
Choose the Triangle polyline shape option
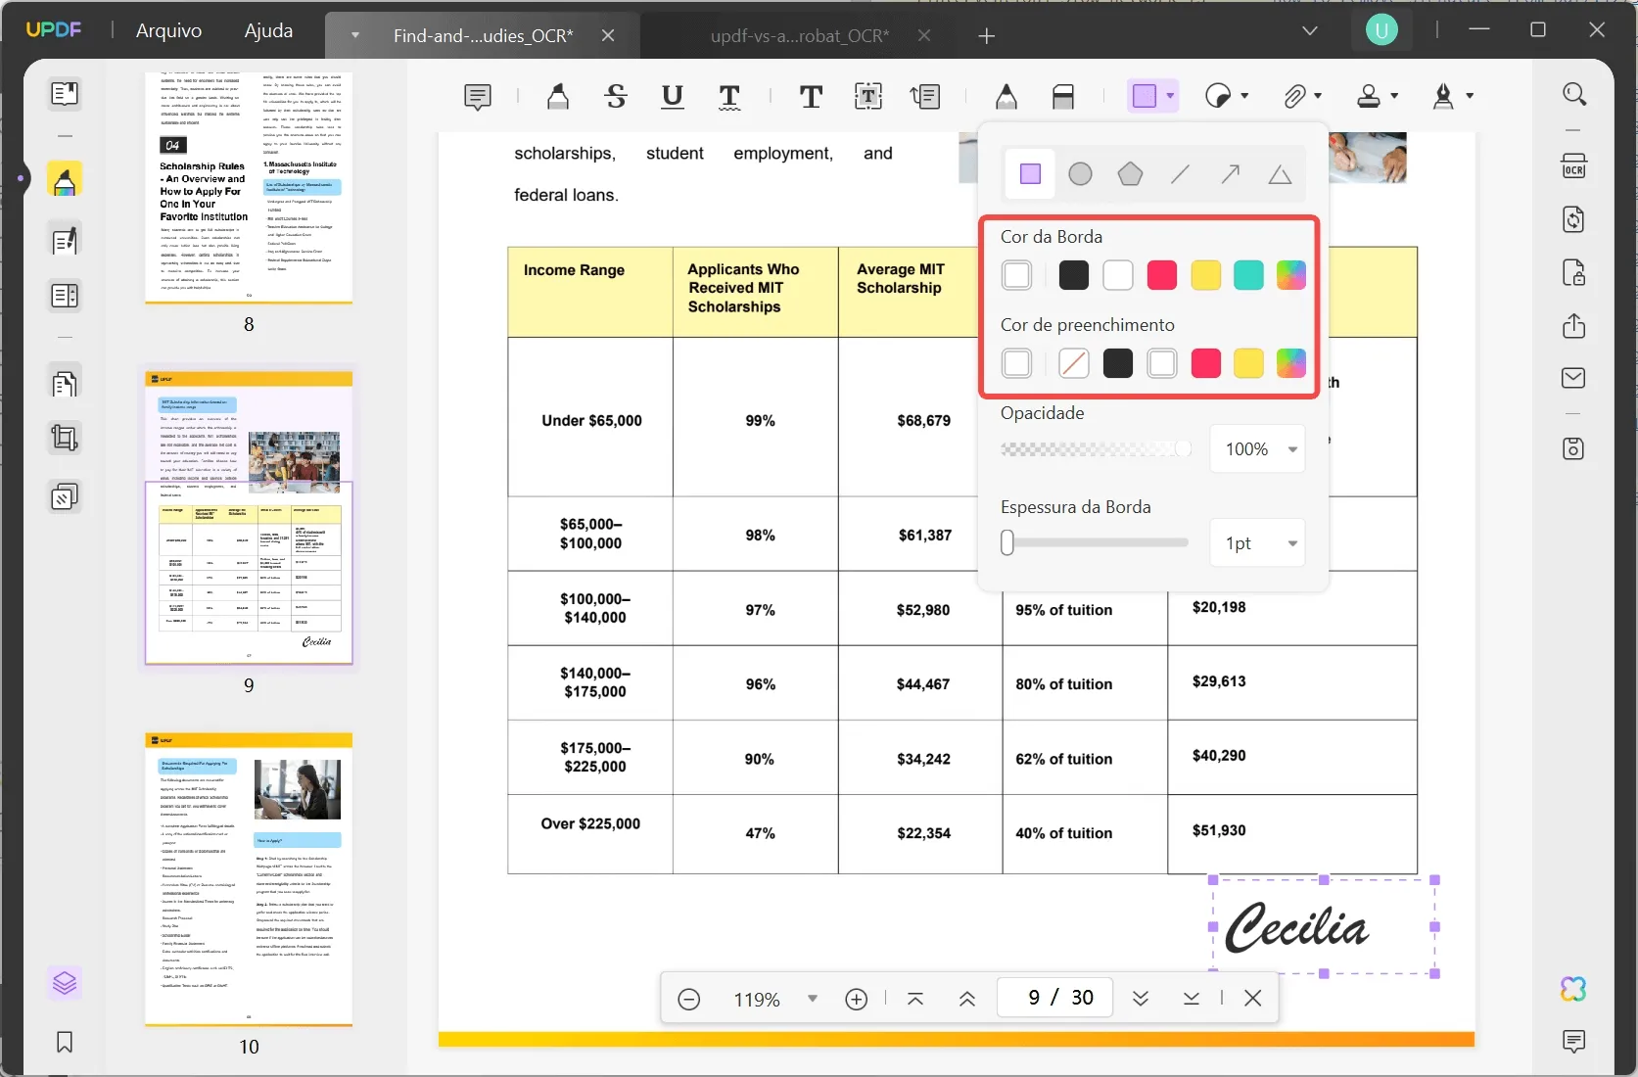[x=1280, y=174]
